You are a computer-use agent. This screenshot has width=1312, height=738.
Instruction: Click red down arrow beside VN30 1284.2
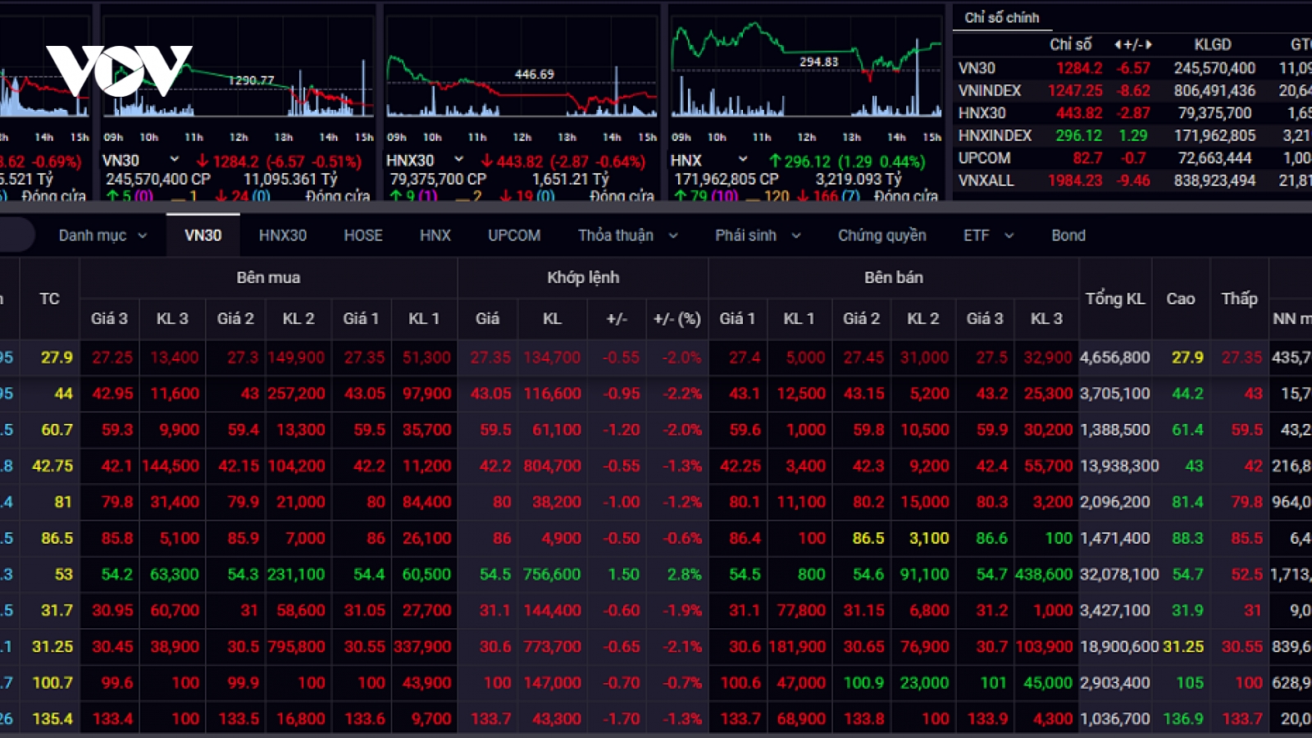pyautogui.click(x=203, y=161)
